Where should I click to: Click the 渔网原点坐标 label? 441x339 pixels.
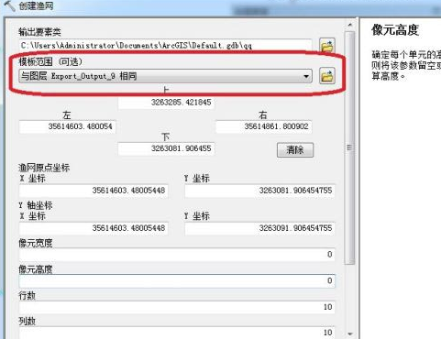[x=44, y=168]
